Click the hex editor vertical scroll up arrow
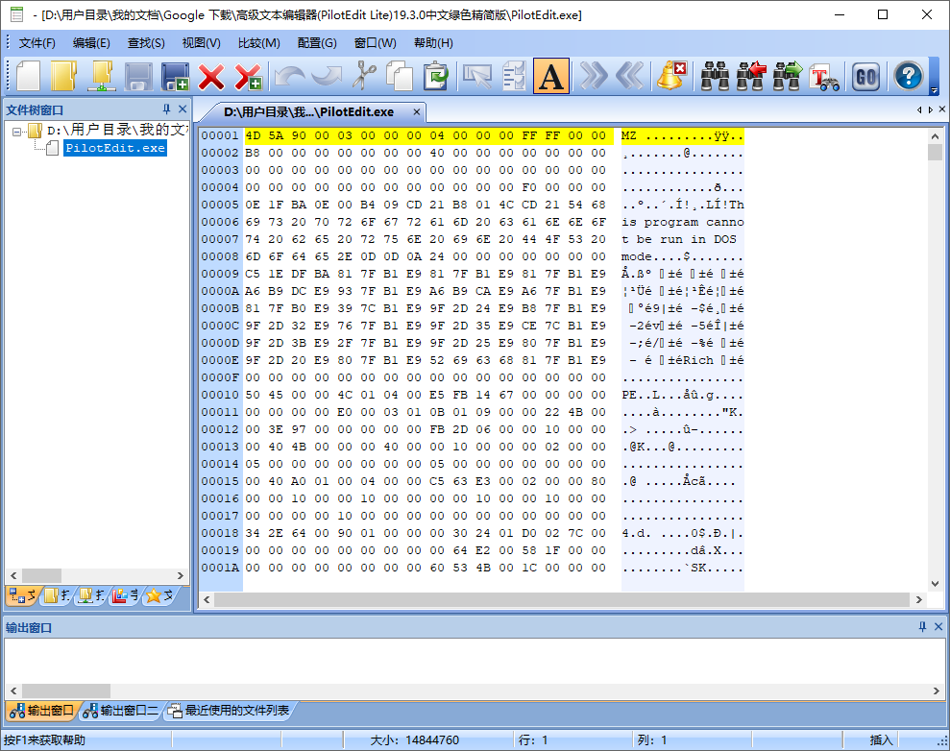Image resolution: width=950 pixels, height=751 pixels. click(x=935, y=137)
